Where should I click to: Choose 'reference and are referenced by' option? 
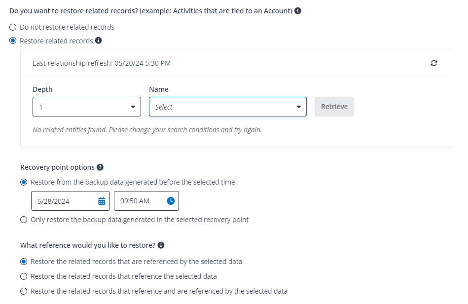coord(24,291)
